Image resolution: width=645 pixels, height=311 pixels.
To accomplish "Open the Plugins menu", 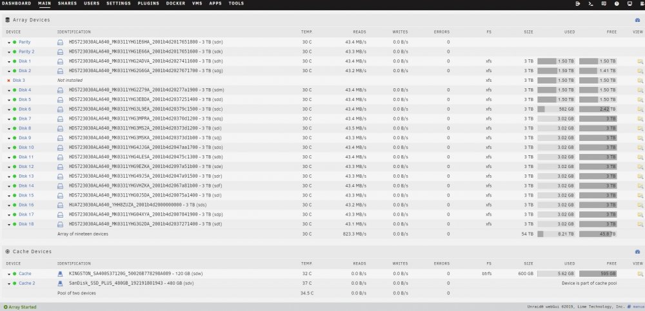I will click(x=148, y=3).
